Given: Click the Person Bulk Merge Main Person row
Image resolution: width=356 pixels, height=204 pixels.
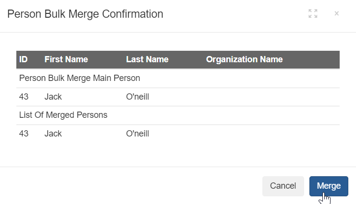Looking at the screenshot, I should click(x=79, y=78).
